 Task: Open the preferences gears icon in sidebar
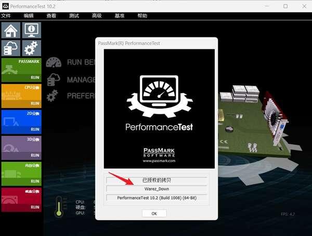(31, 48)
